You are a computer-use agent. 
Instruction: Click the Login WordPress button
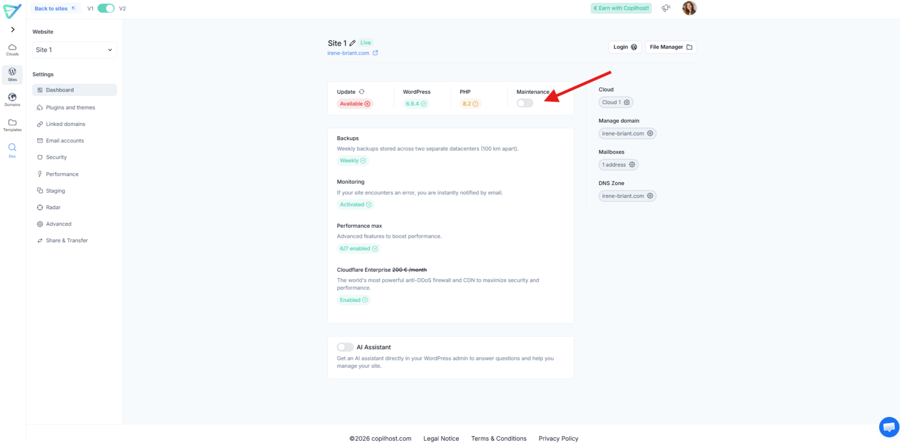tap(625, 47)
